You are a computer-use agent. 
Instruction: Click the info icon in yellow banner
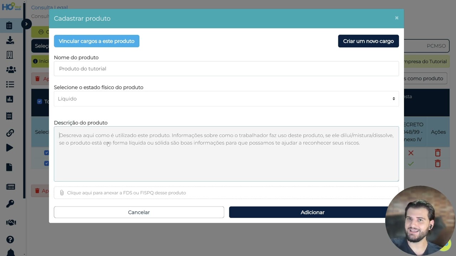(35, 61)
